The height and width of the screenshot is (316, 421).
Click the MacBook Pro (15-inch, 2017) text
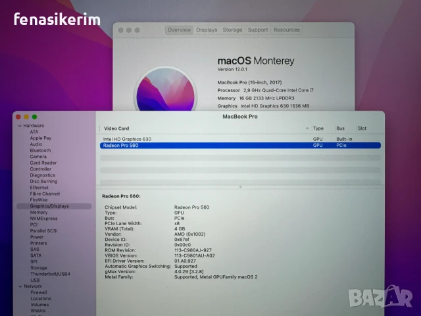249,82
